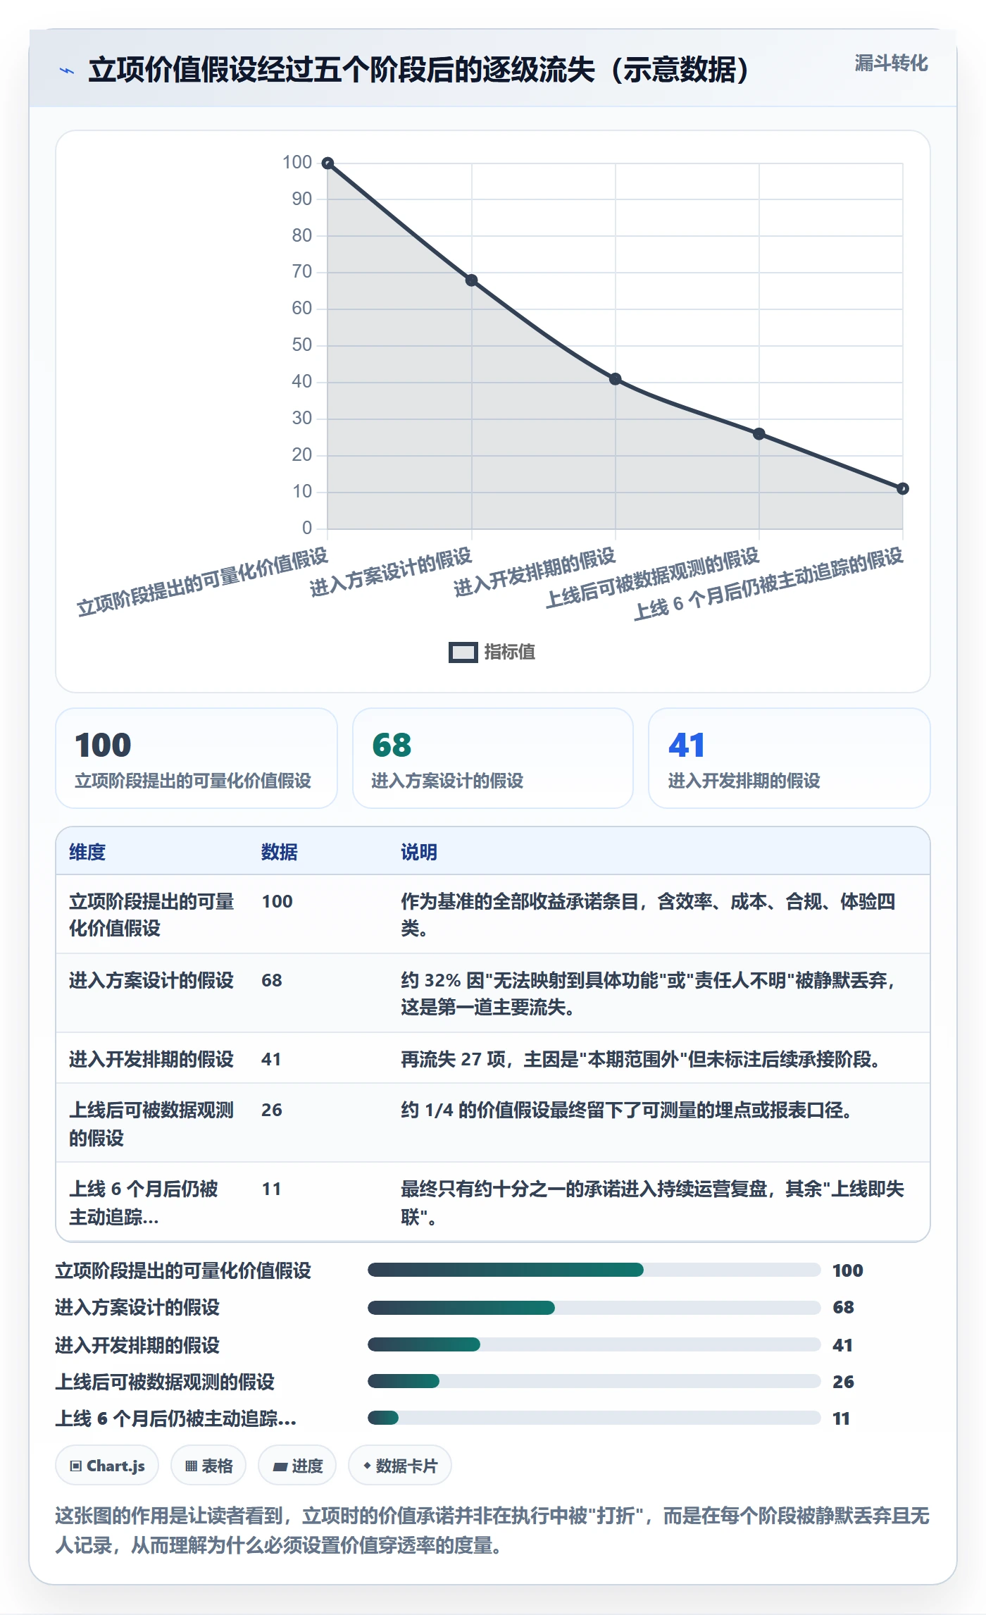
Task: Click progress bar for 上线后可被数据观测的假设
Action: (594, 1381)
